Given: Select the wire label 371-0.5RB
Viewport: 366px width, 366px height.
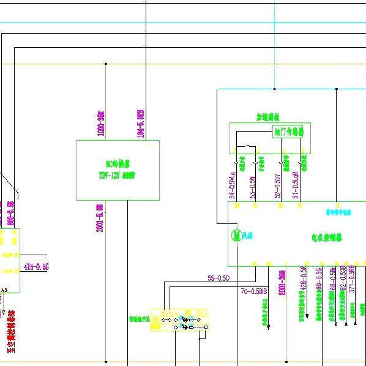Looking at the screenshot, I should tap(352, 279).
